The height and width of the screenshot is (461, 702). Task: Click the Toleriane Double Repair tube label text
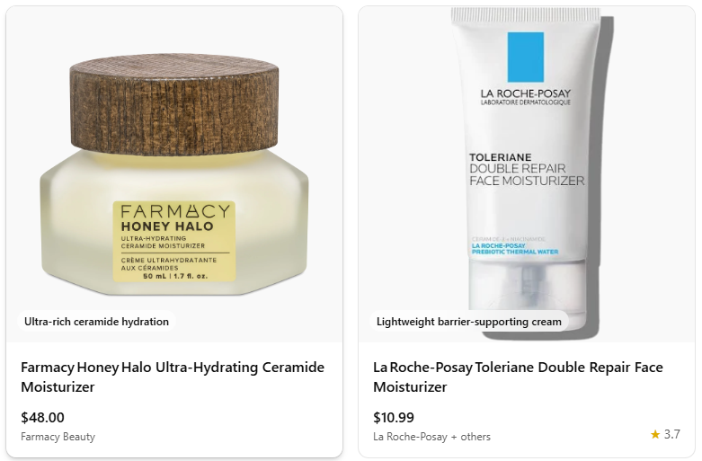tap(527, 170)
